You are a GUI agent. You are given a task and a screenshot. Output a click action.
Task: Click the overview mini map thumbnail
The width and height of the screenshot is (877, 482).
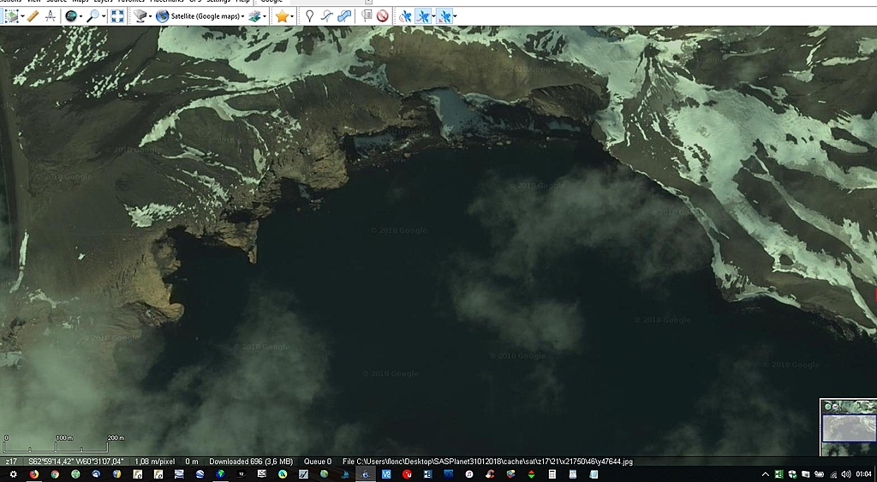(849, 428)
